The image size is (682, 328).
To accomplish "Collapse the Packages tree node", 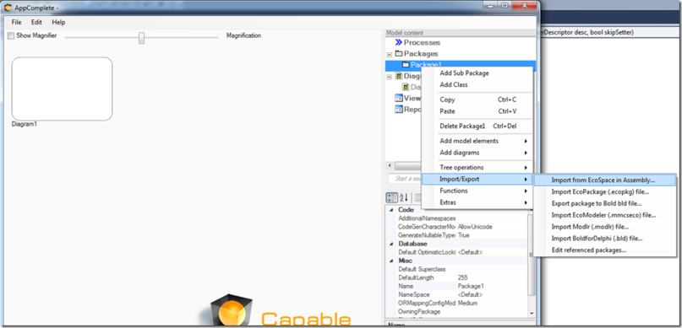I will [390, 54].
